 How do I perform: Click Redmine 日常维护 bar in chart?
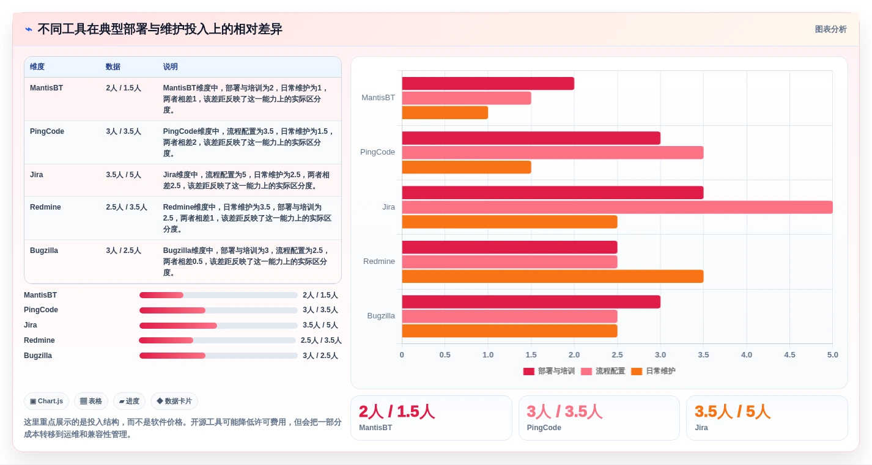pos(553,276)
